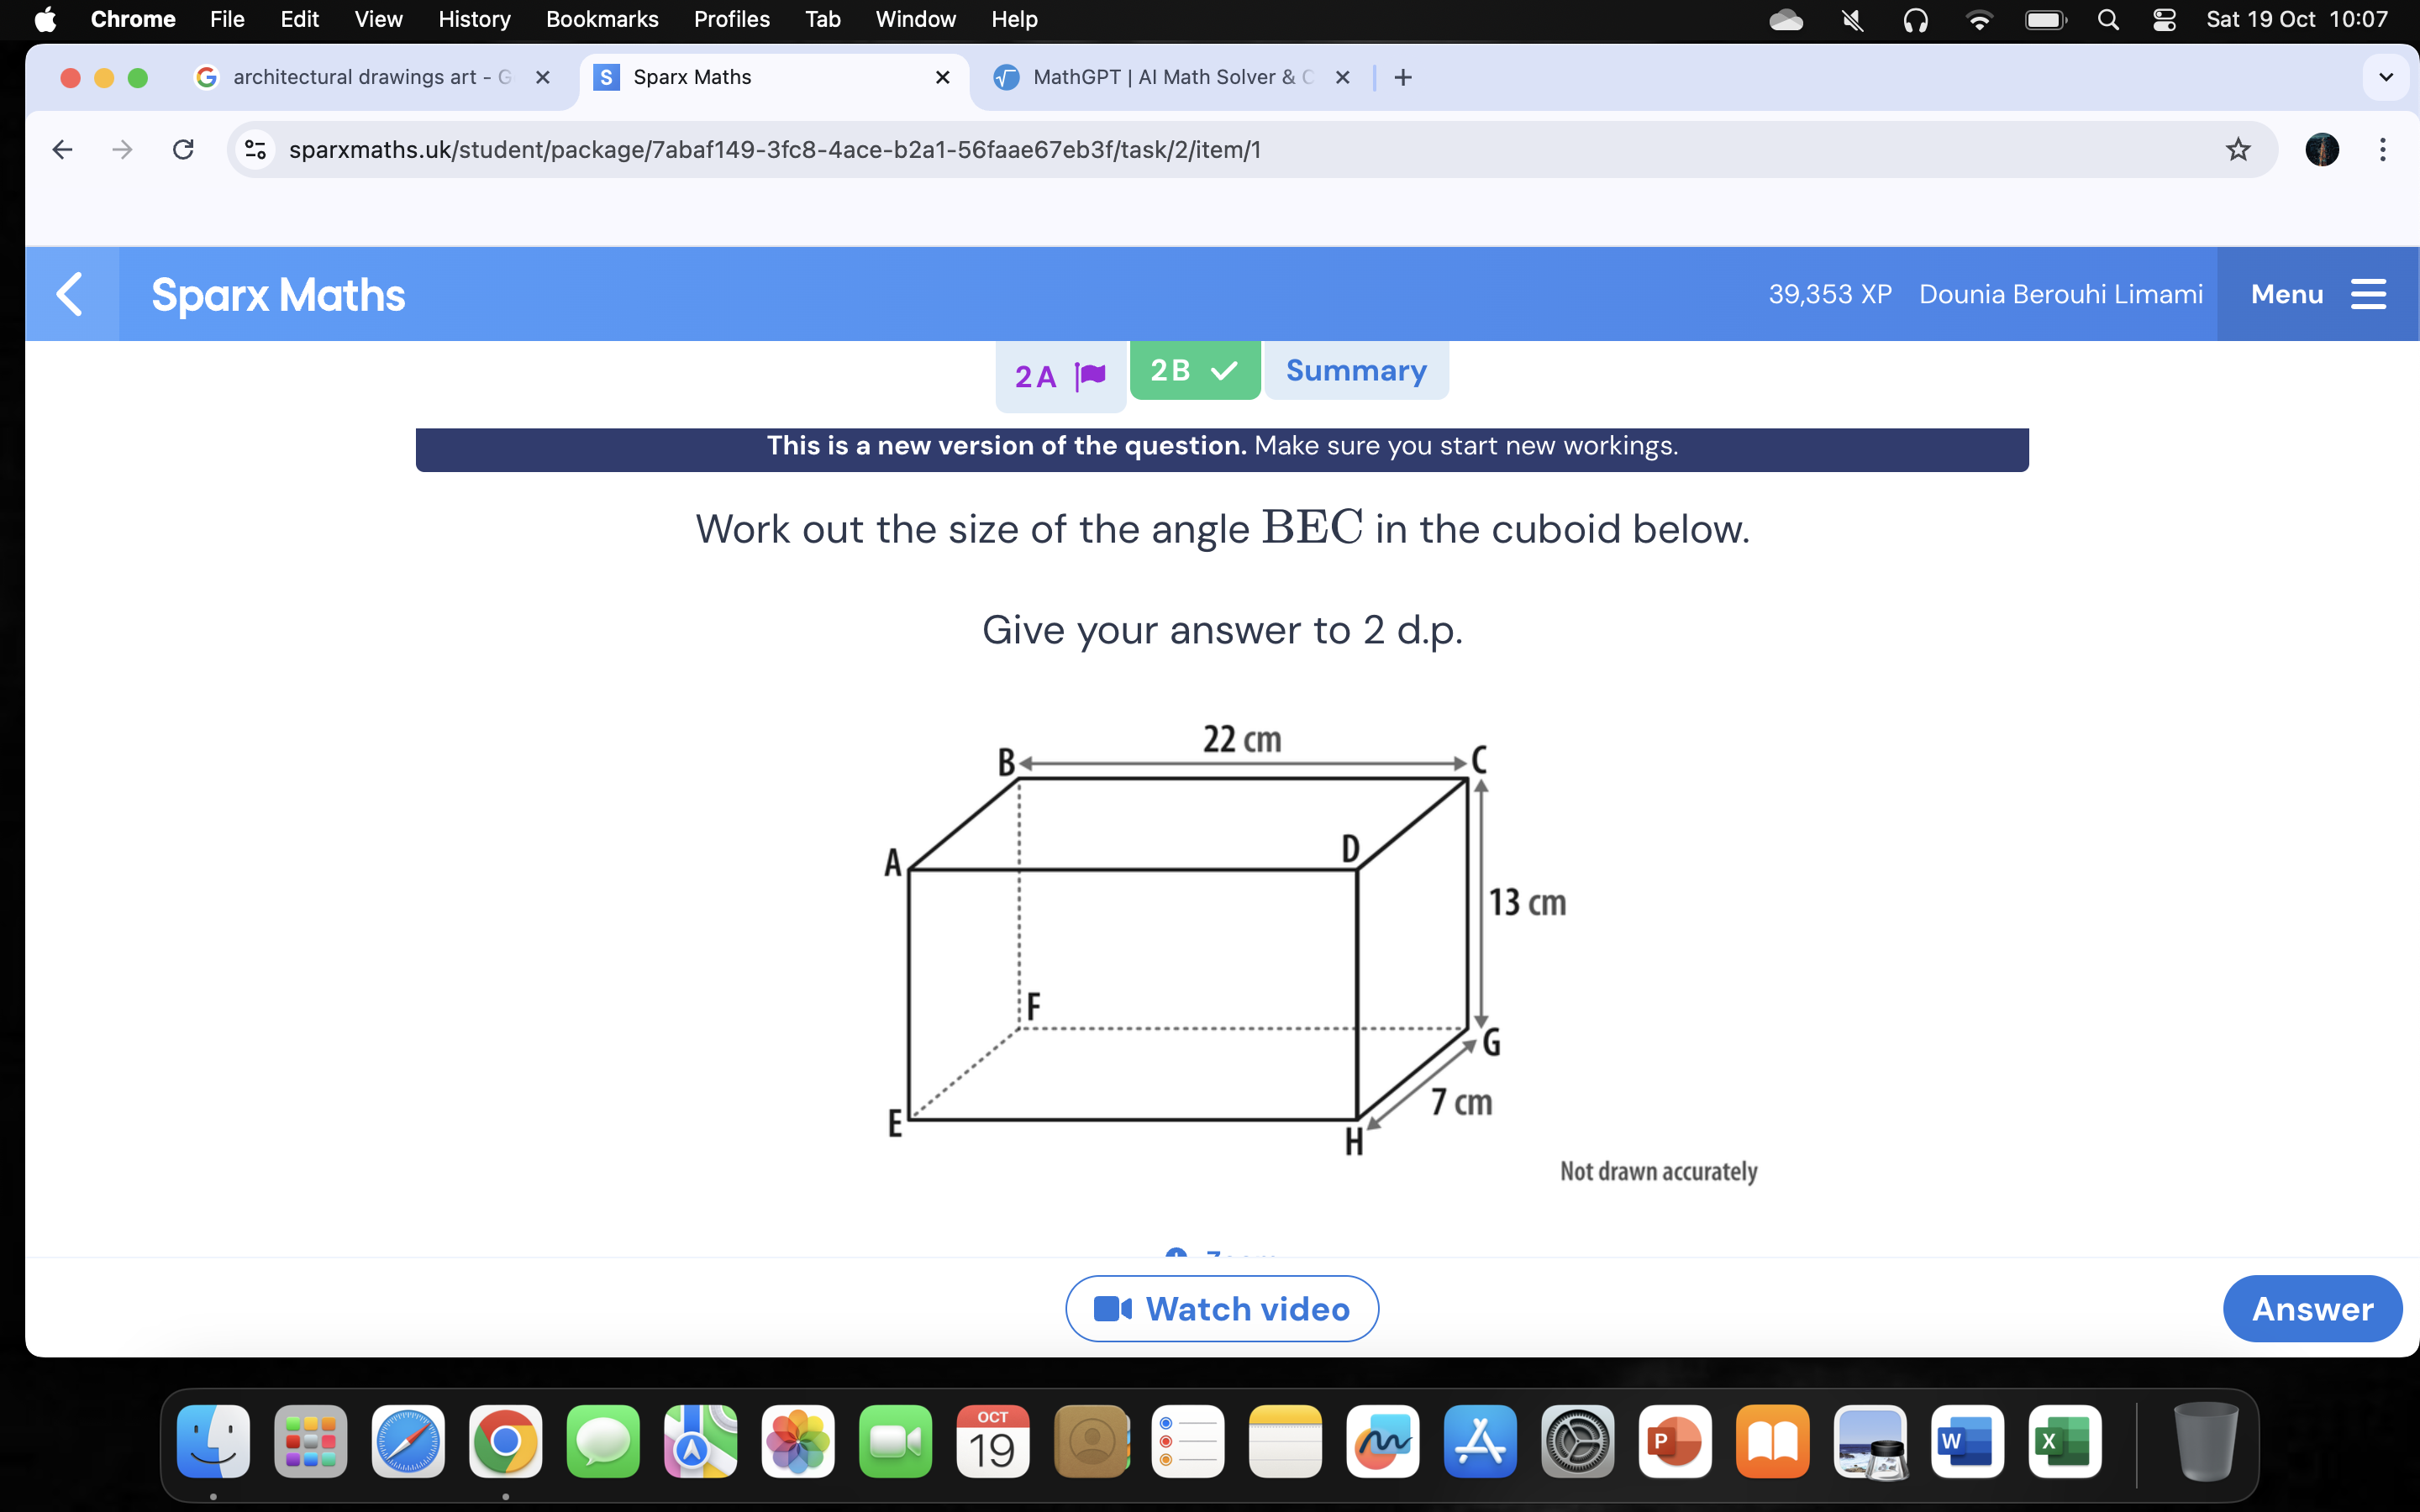Click the Sparx Maths home icon
Viewport: 2420px width, 1512px height.
277,292
